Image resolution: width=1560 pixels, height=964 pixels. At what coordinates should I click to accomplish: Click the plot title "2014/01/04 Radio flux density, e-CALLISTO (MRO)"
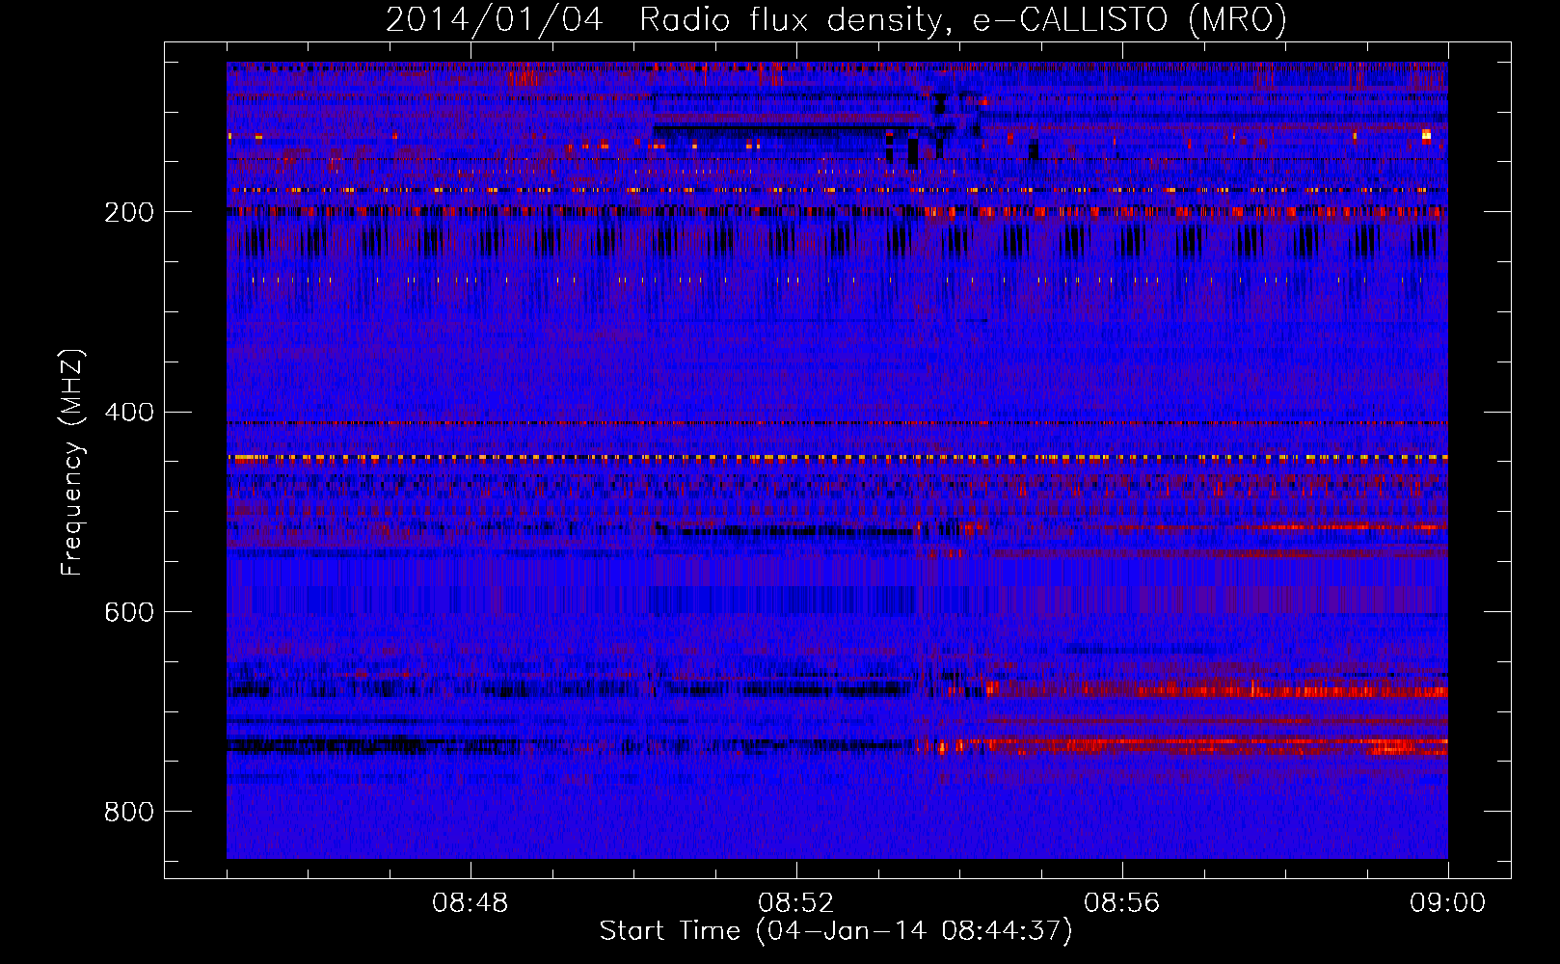836,19
